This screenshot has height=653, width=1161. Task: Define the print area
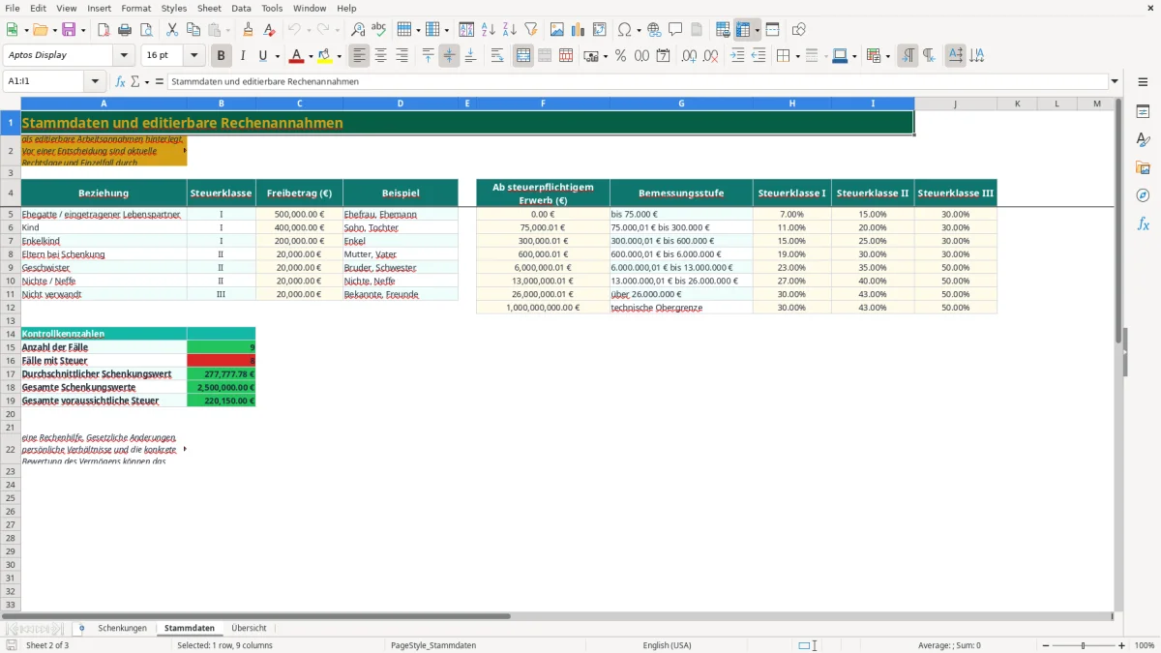point(723,30)
